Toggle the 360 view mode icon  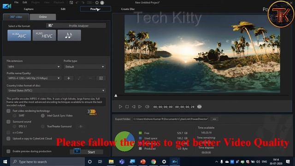[200, 107]
